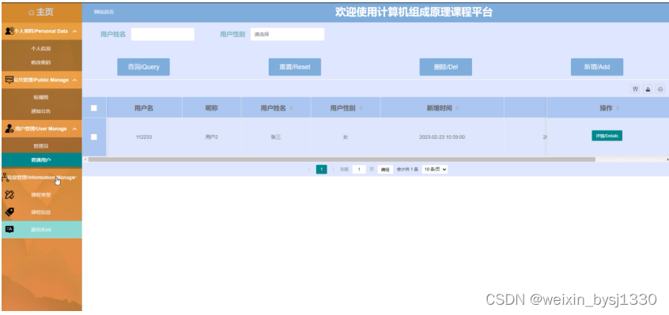Toggle the Information Manage section chevron
The height and width of the screenshot is (315, 669).
(75, 178)
